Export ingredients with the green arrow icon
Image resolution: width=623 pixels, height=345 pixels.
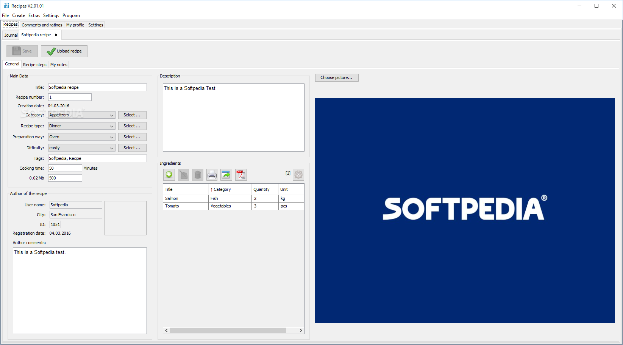click(x=226, y=175)
